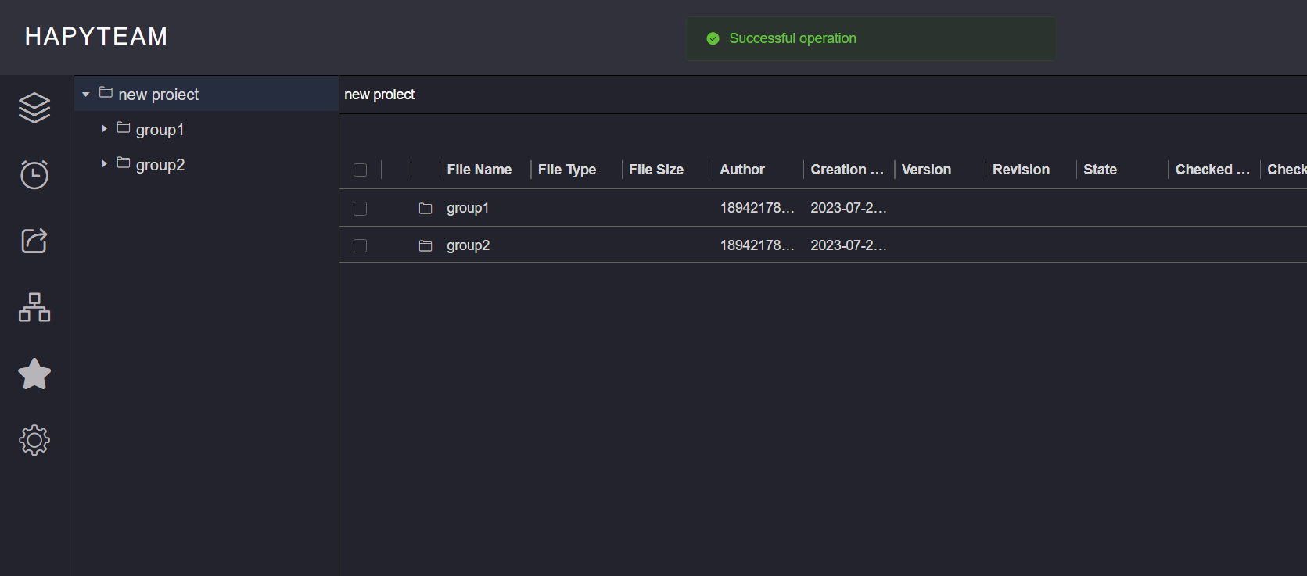Open the share sidebar icon

tap(34, 241)
